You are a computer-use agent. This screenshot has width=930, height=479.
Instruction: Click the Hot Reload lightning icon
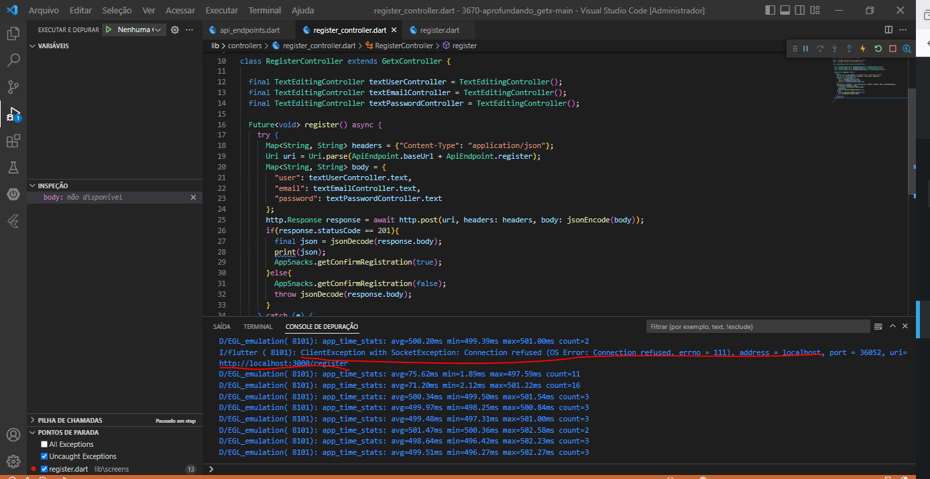[863, 49]
